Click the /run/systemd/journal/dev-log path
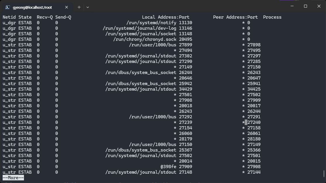Screen dimensions: 326x183 [139, 28]
